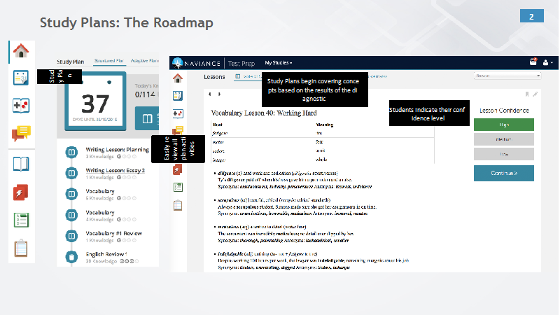Click the Vocabulary activity with 6 Knowledge
Screen dimensions: 560x315
tap(100, 191)
